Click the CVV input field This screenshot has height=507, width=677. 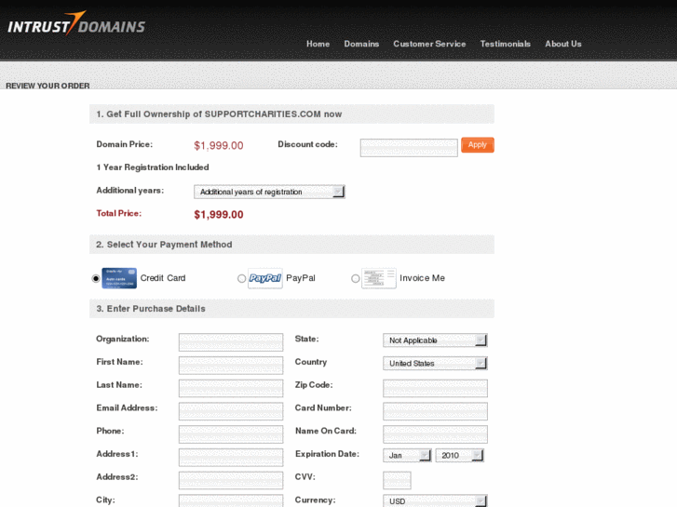[397, 480]
